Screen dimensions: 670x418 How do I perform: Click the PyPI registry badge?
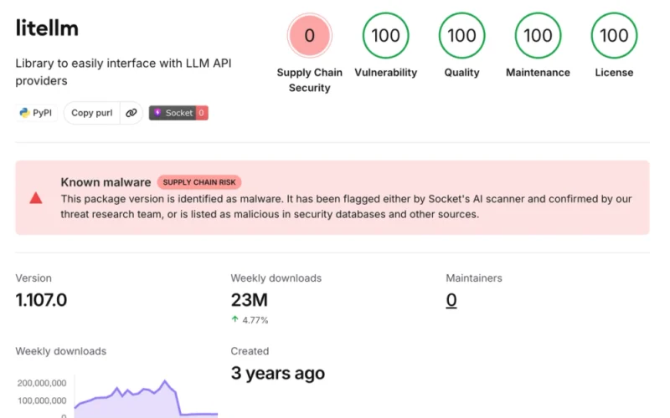coord(36,113)
